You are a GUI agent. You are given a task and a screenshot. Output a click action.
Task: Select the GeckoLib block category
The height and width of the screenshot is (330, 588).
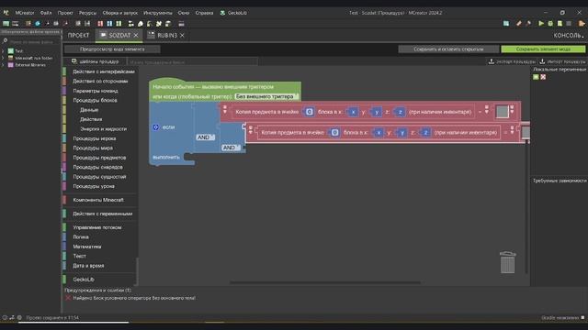click(x=84, y=280)
